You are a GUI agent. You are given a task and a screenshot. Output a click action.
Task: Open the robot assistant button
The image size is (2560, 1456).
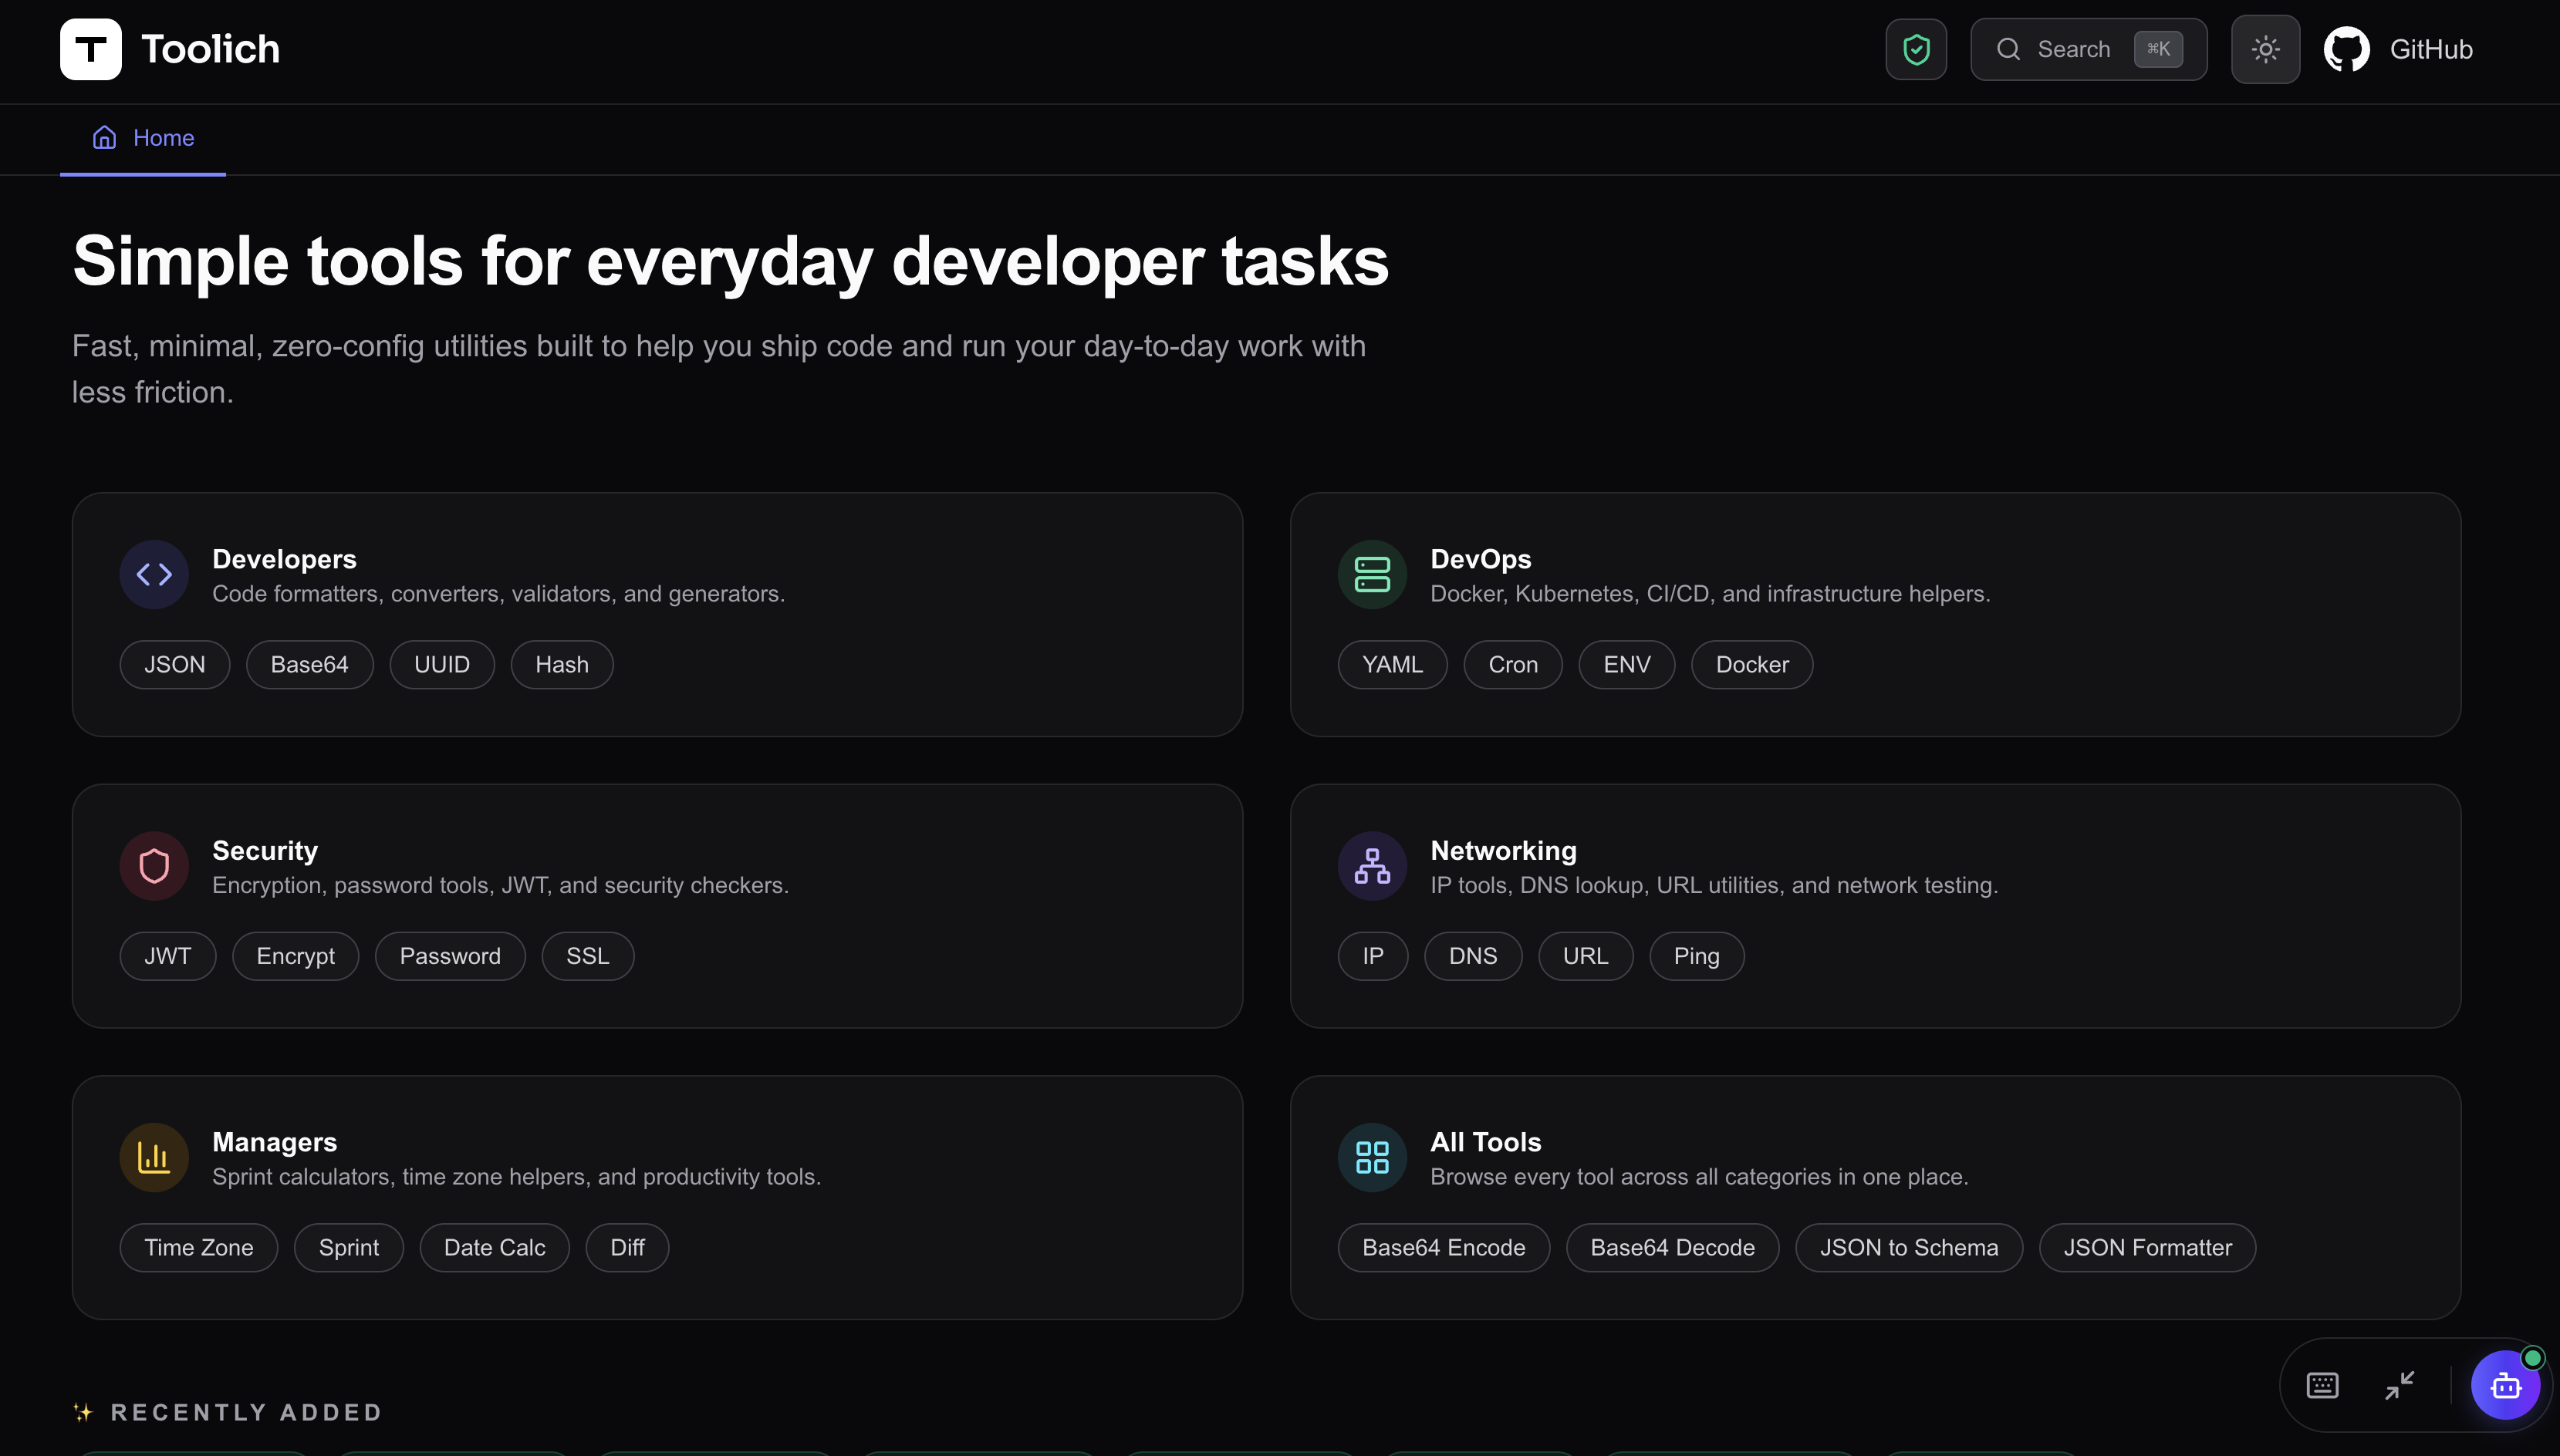(x=2505, y=1385)
